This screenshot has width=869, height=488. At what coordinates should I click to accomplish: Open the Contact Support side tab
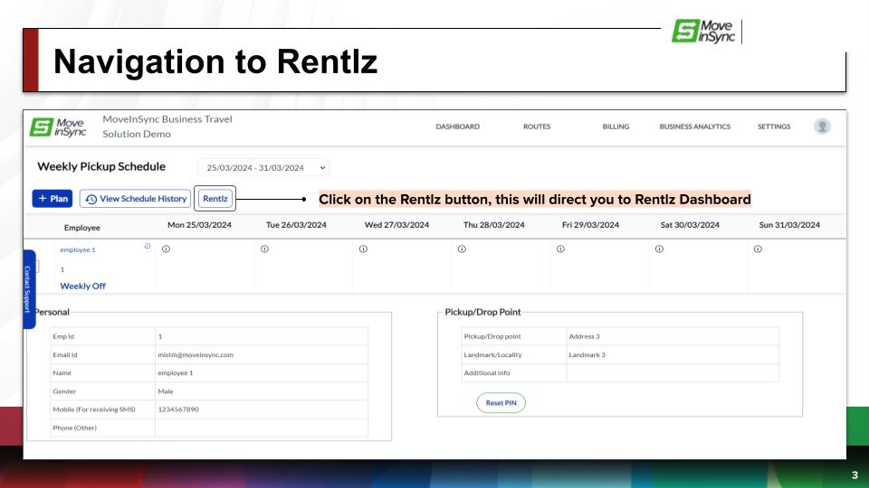tap(29, 289)
